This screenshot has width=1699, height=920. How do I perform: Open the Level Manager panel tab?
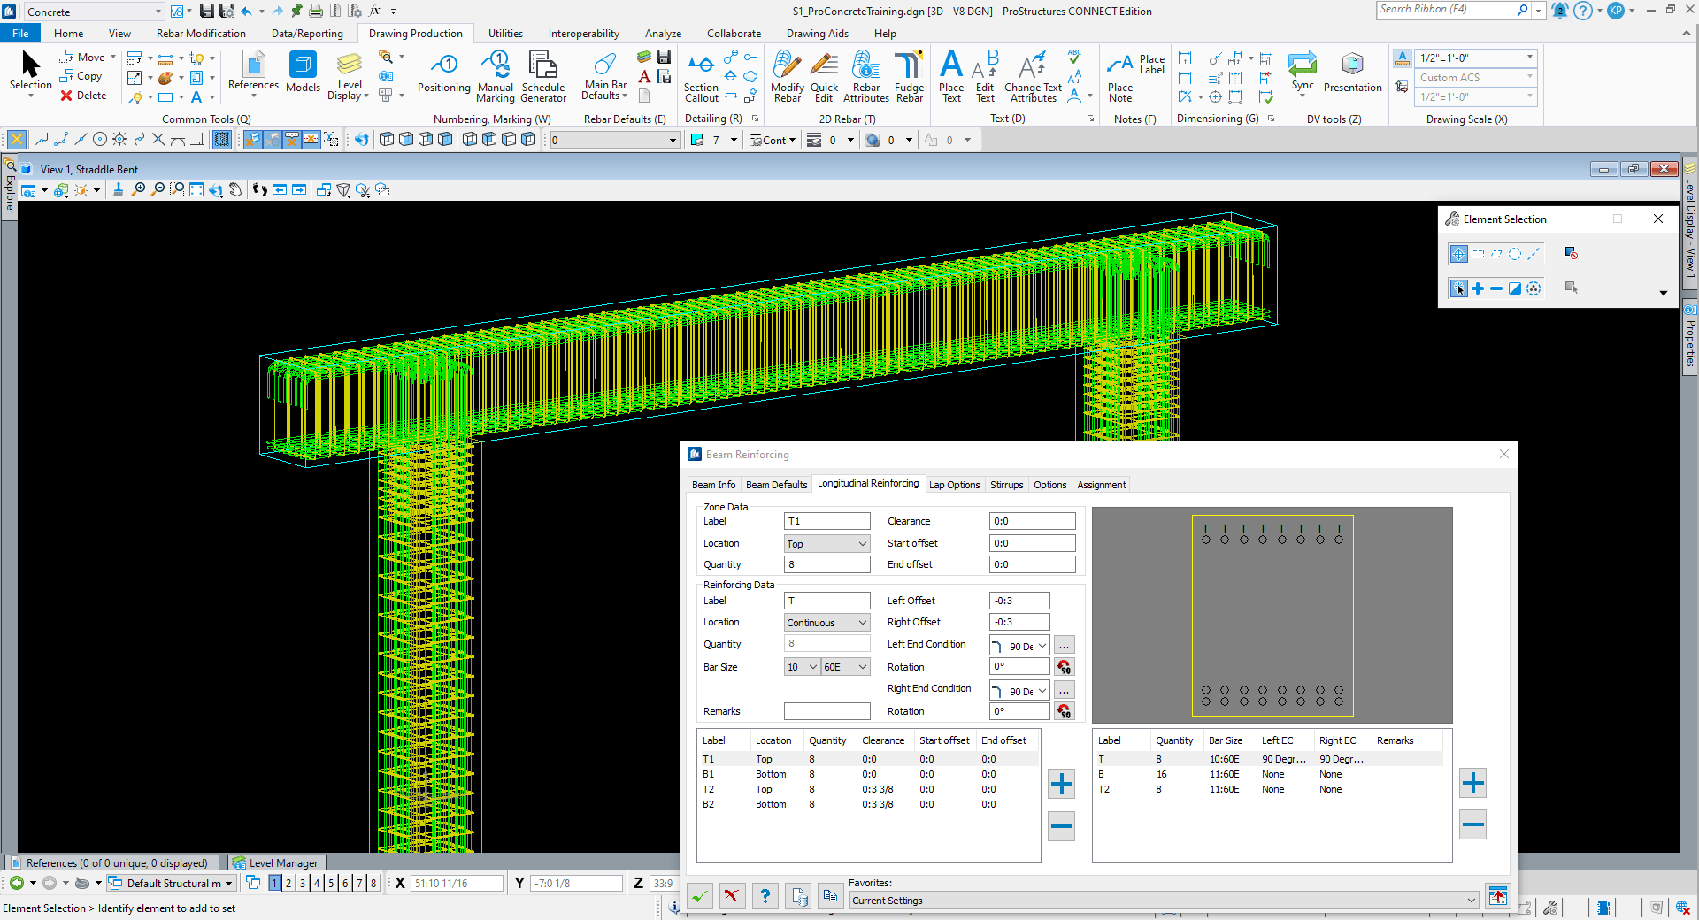(276, 863)
